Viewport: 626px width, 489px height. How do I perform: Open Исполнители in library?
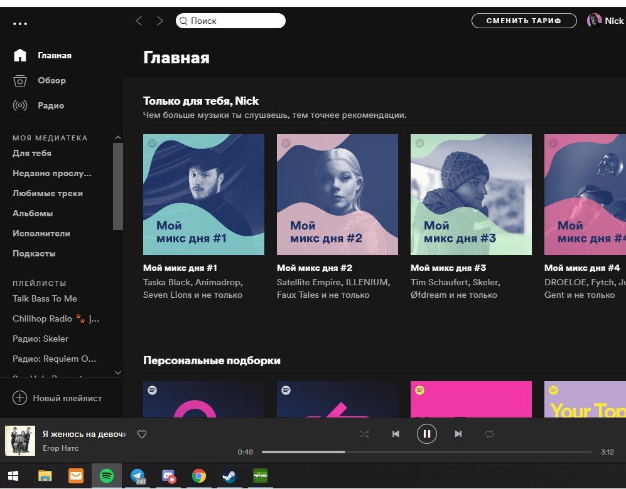click(x=41, y=234)
